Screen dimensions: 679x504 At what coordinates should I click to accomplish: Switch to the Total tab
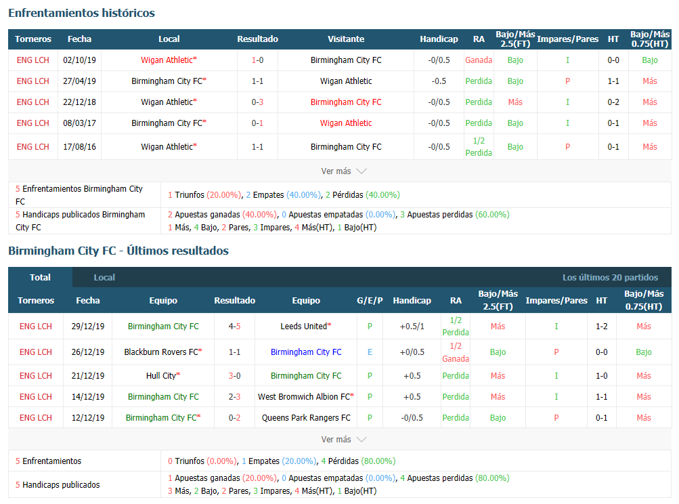pyautogui.click(x=40, y=277)
